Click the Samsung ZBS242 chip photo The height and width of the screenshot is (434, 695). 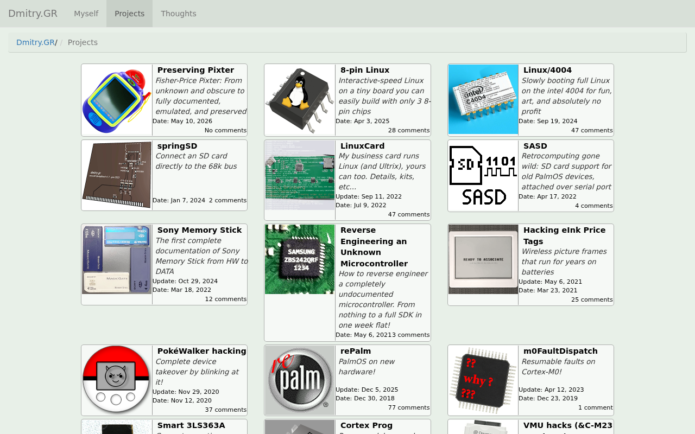pyautogui.click(x=300, y=259)
